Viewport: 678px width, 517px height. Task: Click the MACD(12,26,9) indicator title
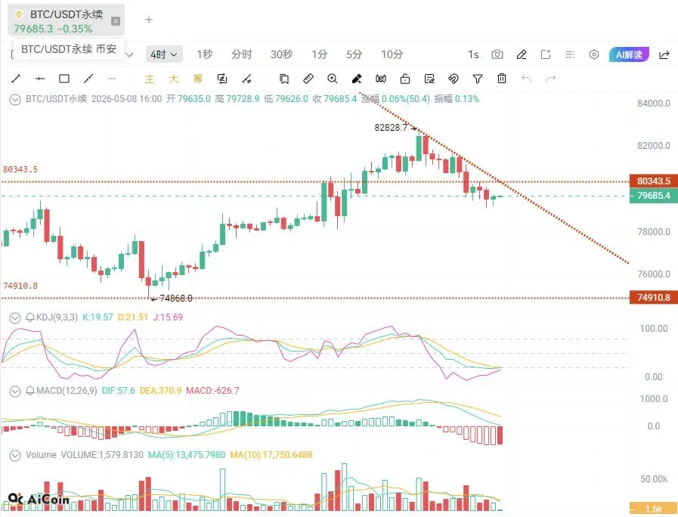67,391
